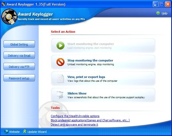Image resolution: width=172 pixels, height=136 pixels.
Task: Open the Website link in bottom bar
Action: click(x=14, y=132)
